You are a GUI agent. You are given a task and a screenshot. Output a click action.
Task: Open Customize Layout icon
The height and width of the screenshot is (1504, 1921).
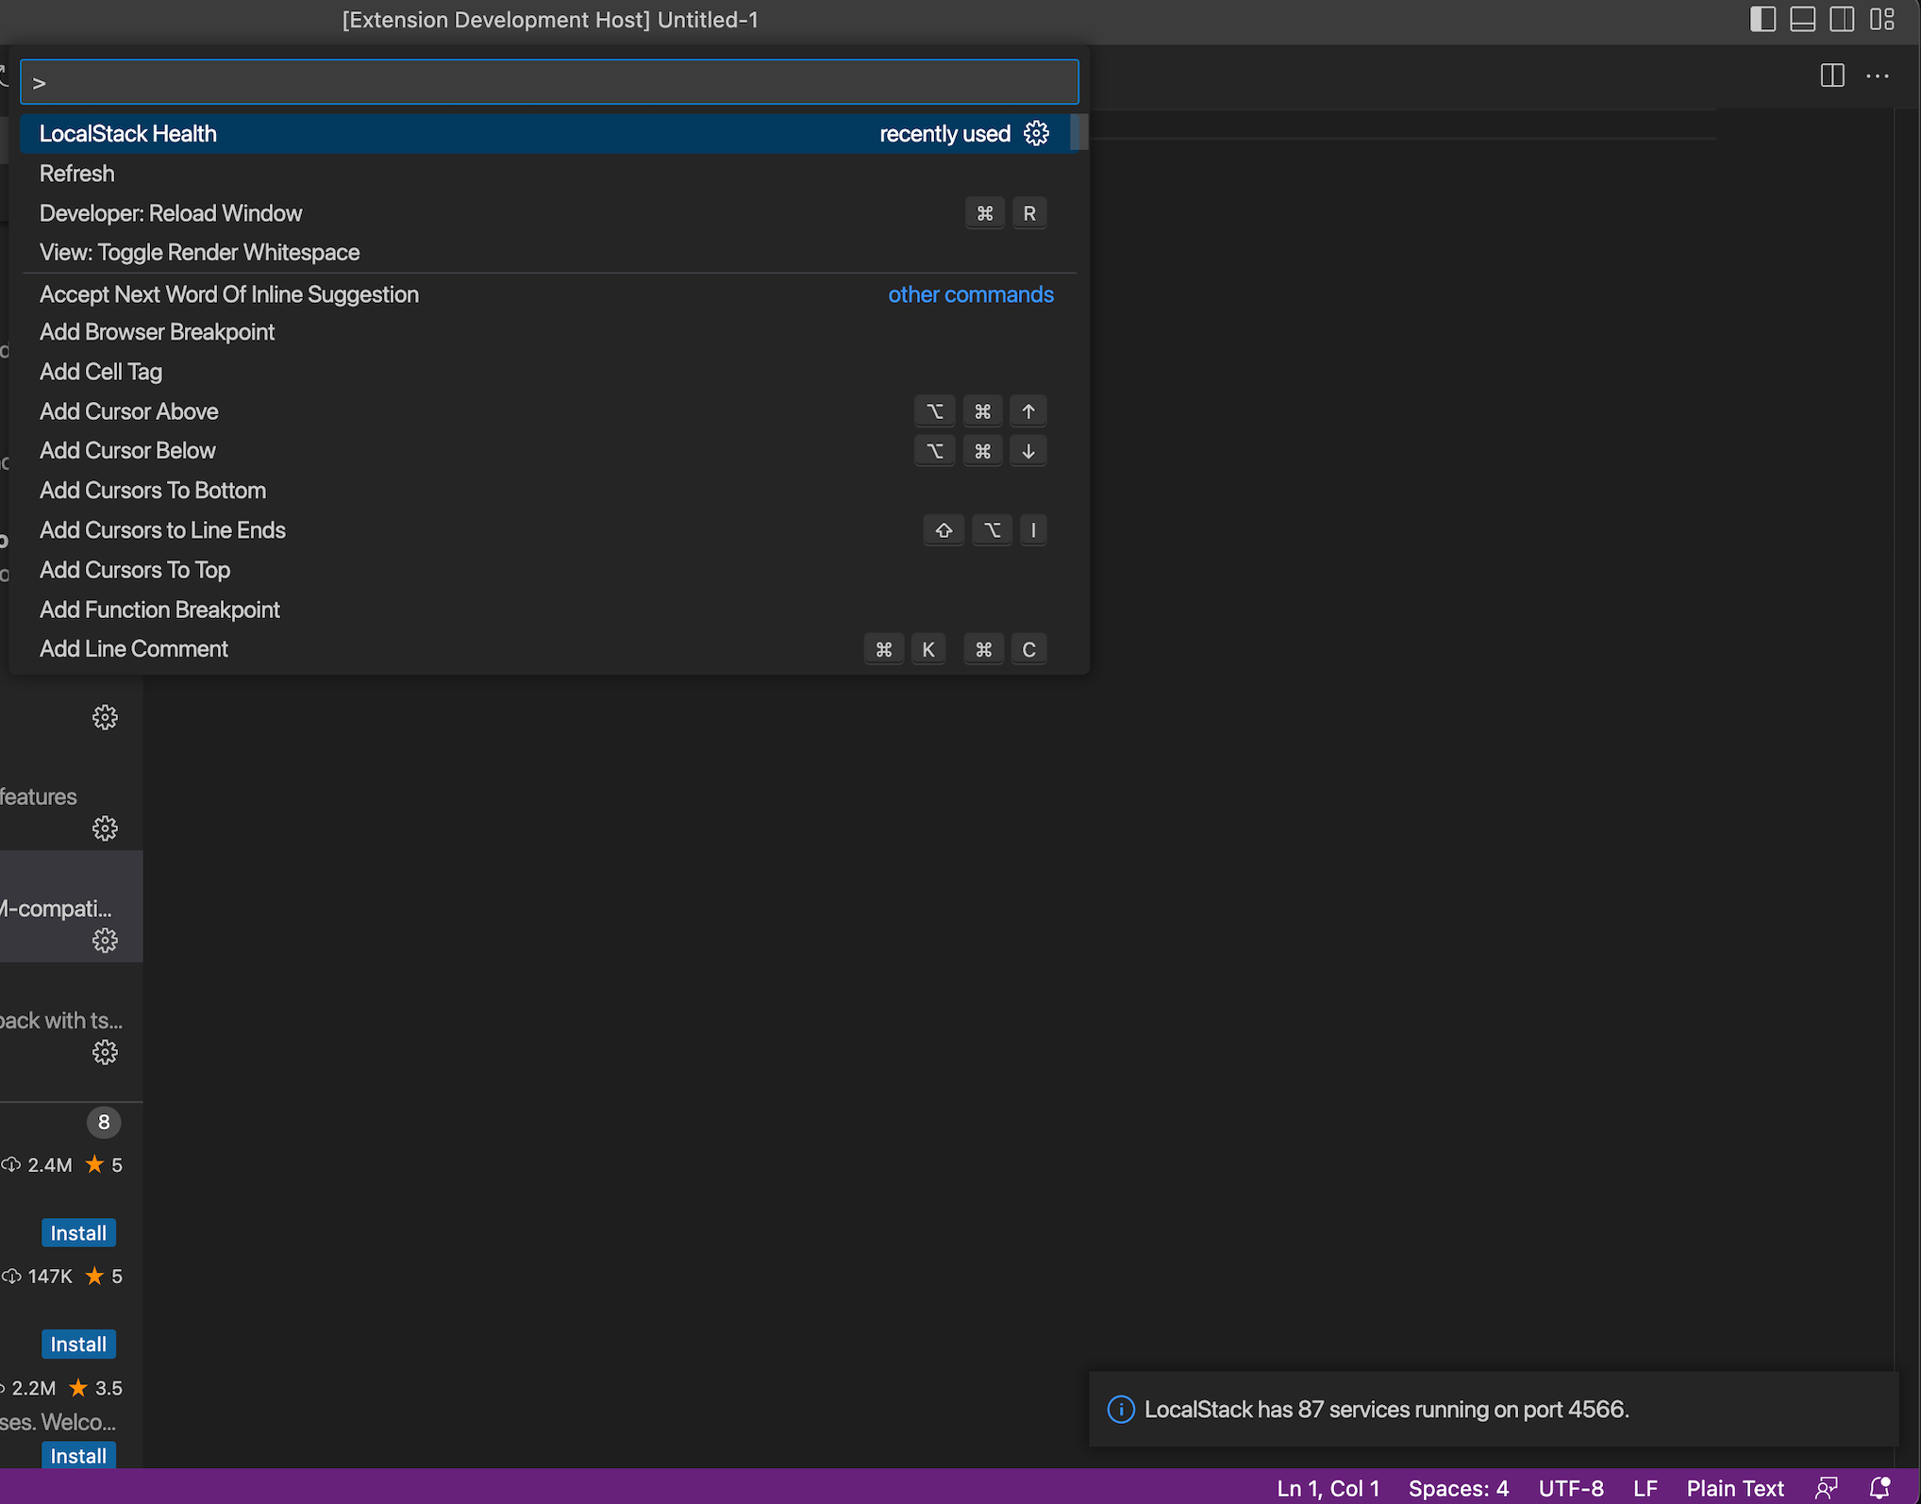[1882, 19]
